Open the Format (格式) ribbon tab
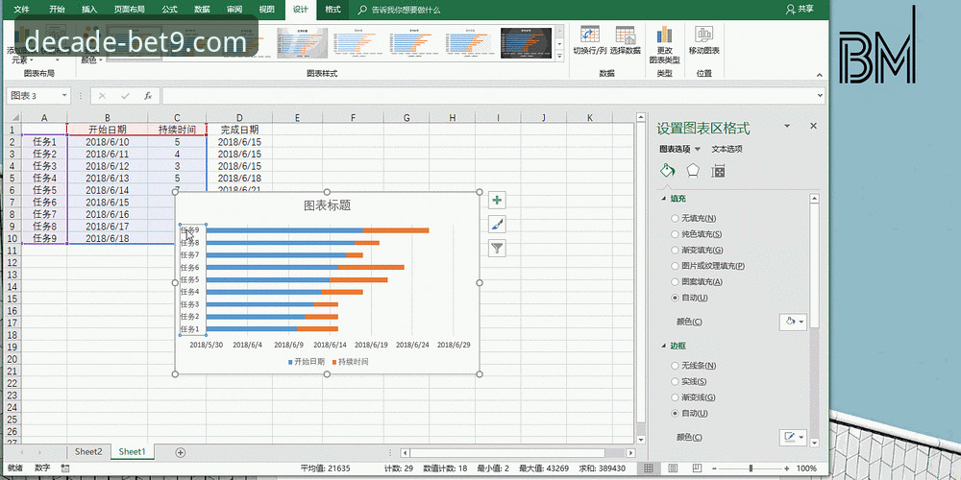Image resolution: width=961 pixels, height=480 pixels. point(333,10)
